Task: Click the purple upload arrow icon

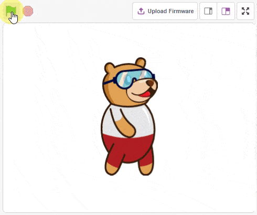Action: (x=141, y=11)
